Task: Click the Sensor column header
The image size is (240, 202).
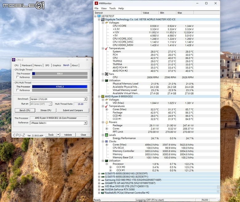Action: pos(118,13)
